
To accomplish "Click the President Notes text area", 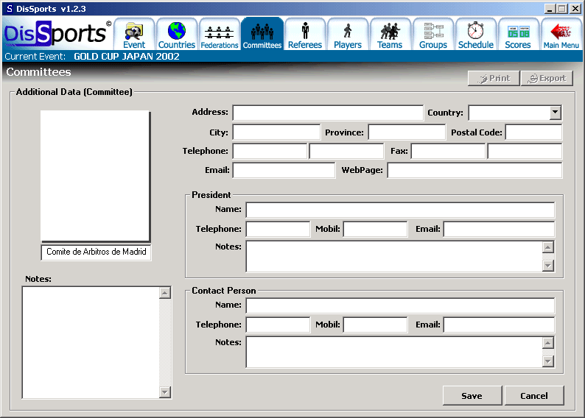I will (x=394, y=256).
